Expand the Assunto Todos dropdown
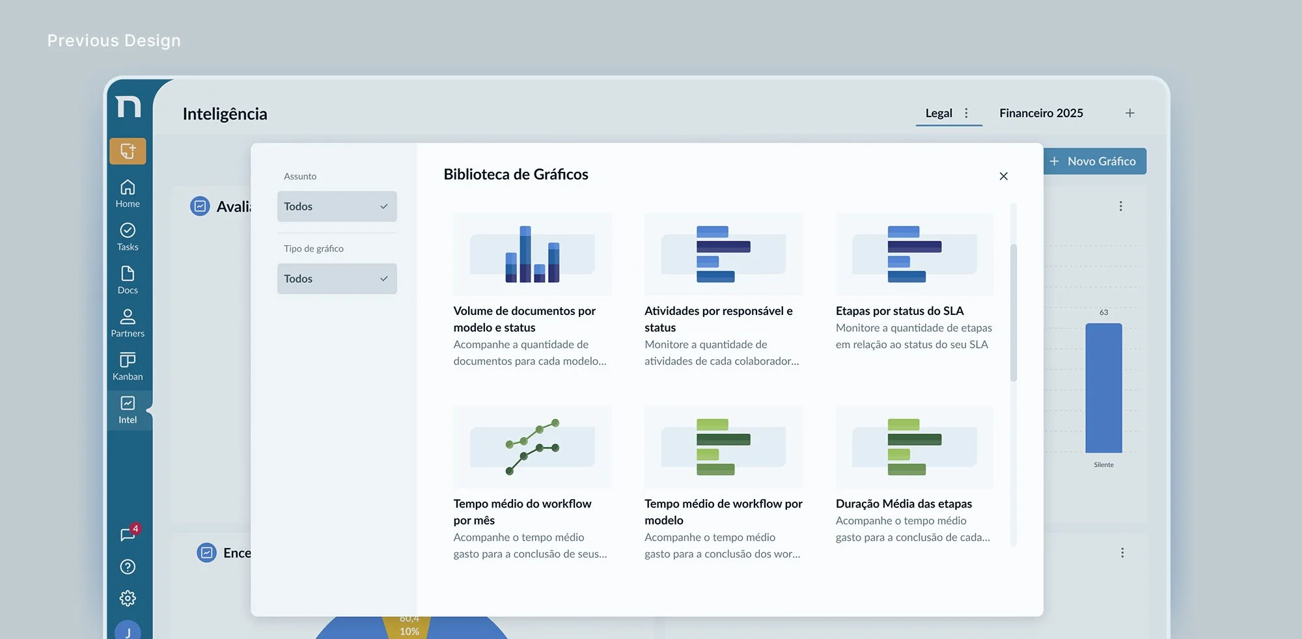Screen dimensions: 1302x639 (337, 206)
